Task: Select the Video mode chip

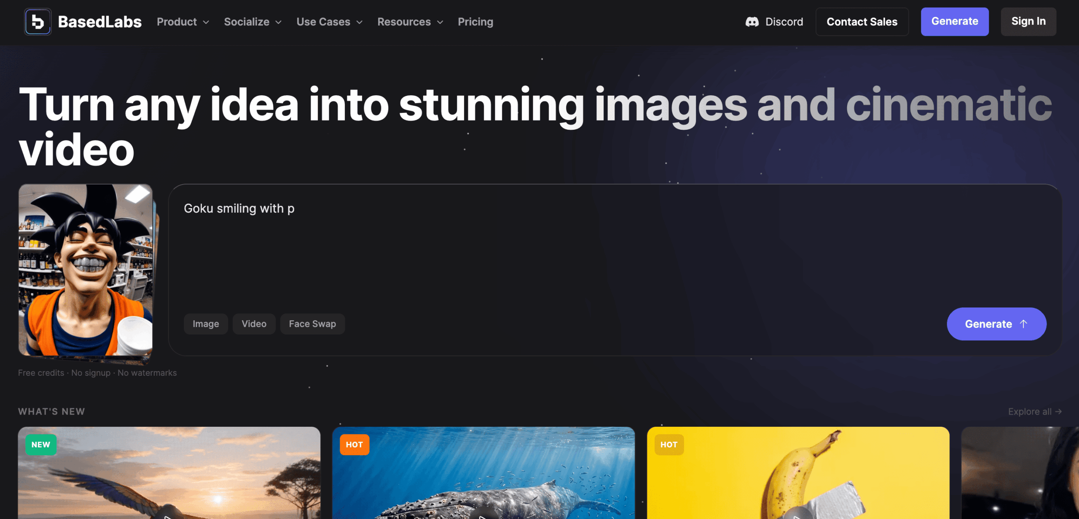Action: [x=254, y=324]
